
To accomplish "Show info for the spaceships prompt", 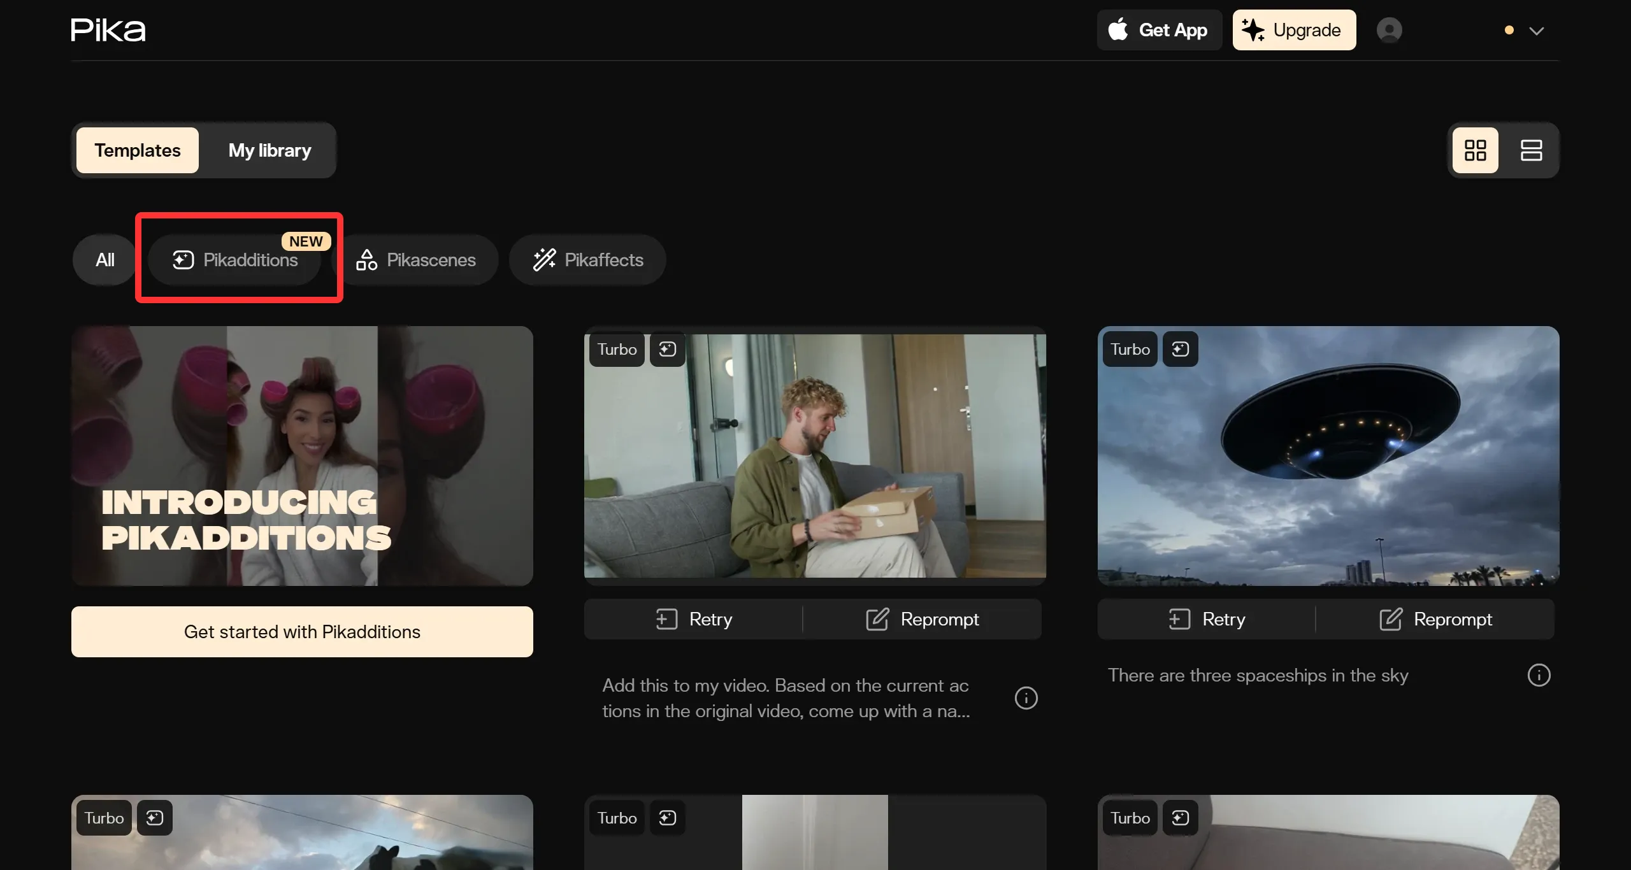I will [x=1539, y=675].
